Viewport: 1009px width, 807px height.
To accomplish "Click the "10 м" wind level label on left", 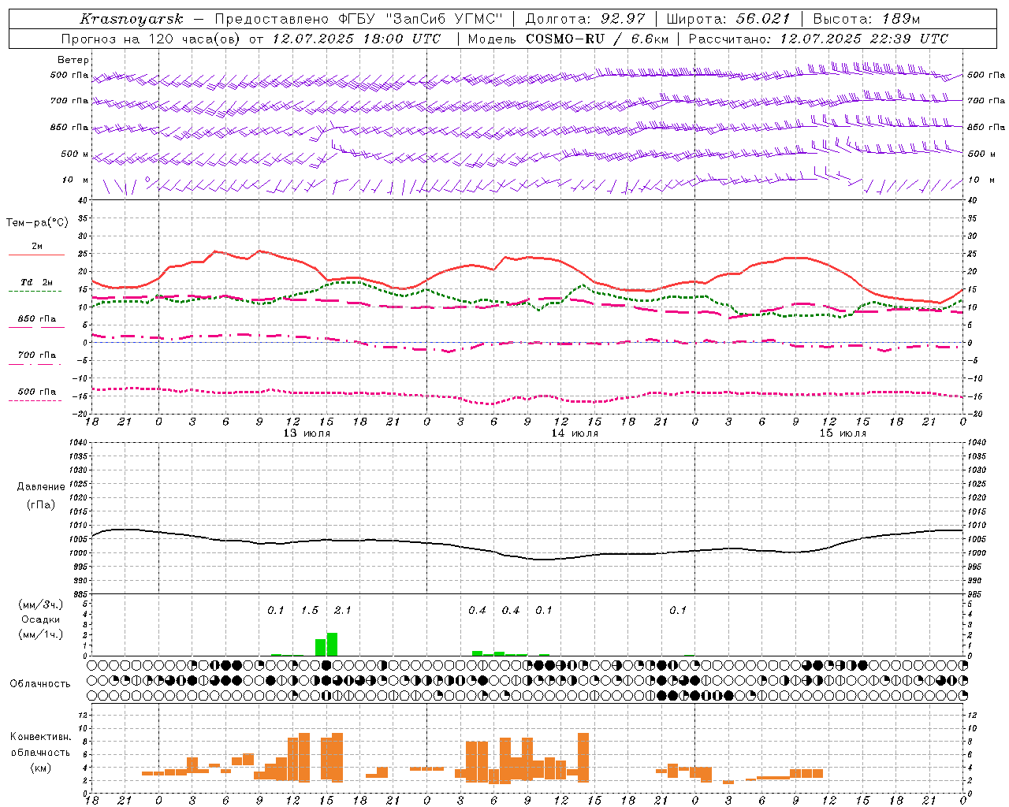I will click(x=76, y=180).
